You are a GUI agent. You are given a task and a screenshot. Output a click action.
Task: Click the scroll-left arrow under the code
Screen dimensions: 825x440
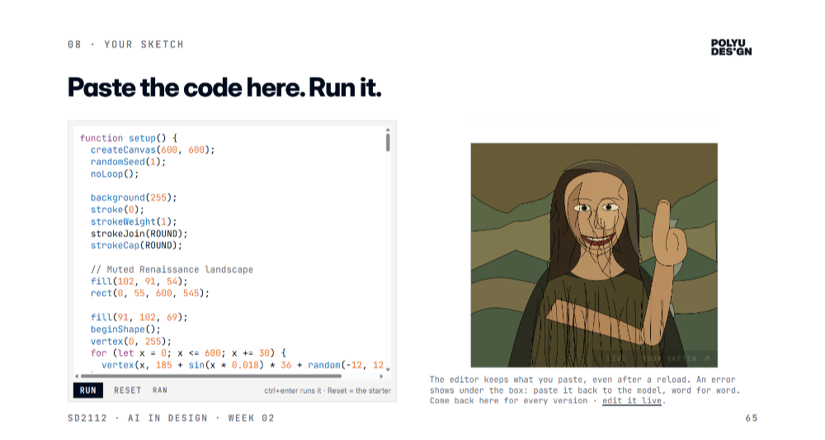77,376
